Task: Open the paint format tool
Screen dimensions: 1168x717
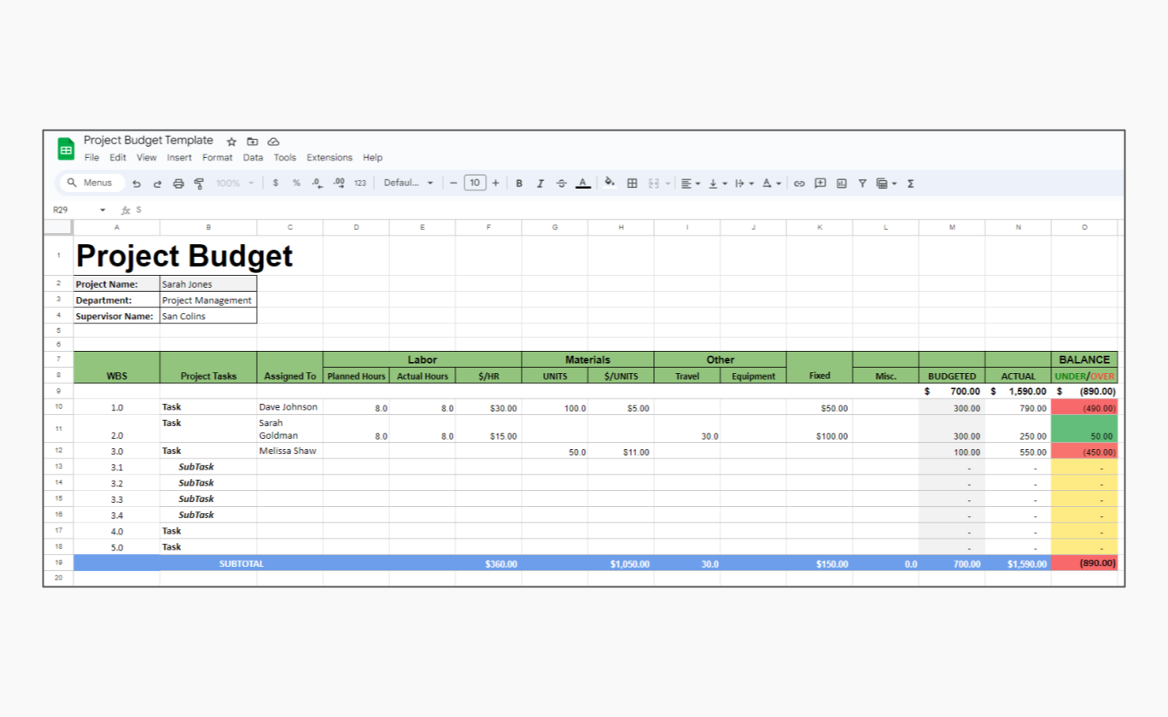Action: pyautogui.click(x=199, y=183)
